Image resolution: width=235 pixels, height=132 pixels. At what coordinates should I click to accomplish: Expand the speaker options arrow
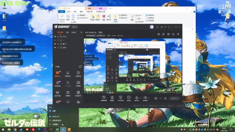coord(149,98)
